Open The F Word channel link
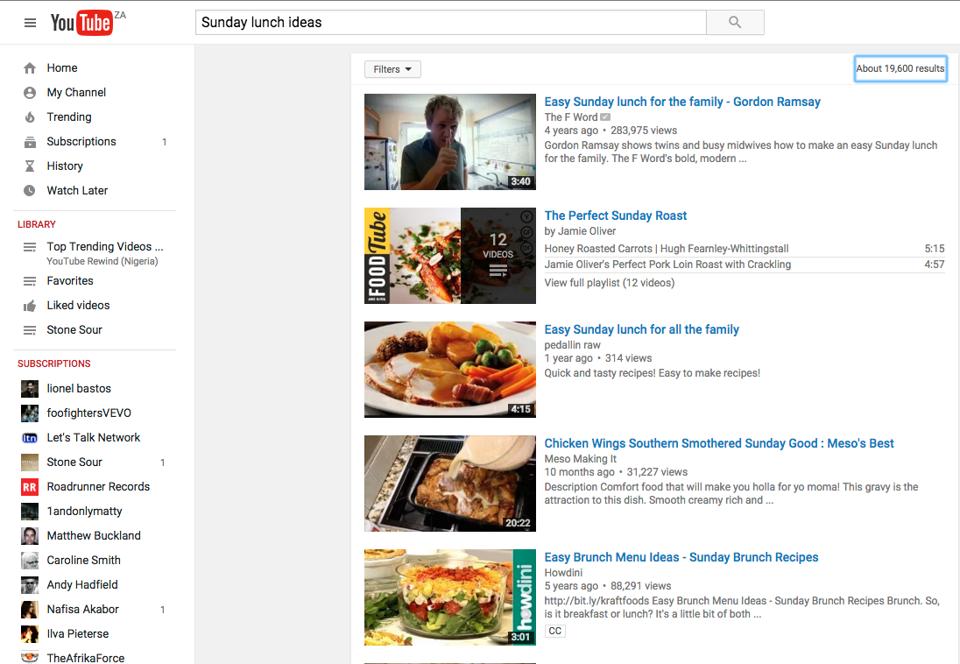Screen dimensions: 960x664 pos(570,117)
